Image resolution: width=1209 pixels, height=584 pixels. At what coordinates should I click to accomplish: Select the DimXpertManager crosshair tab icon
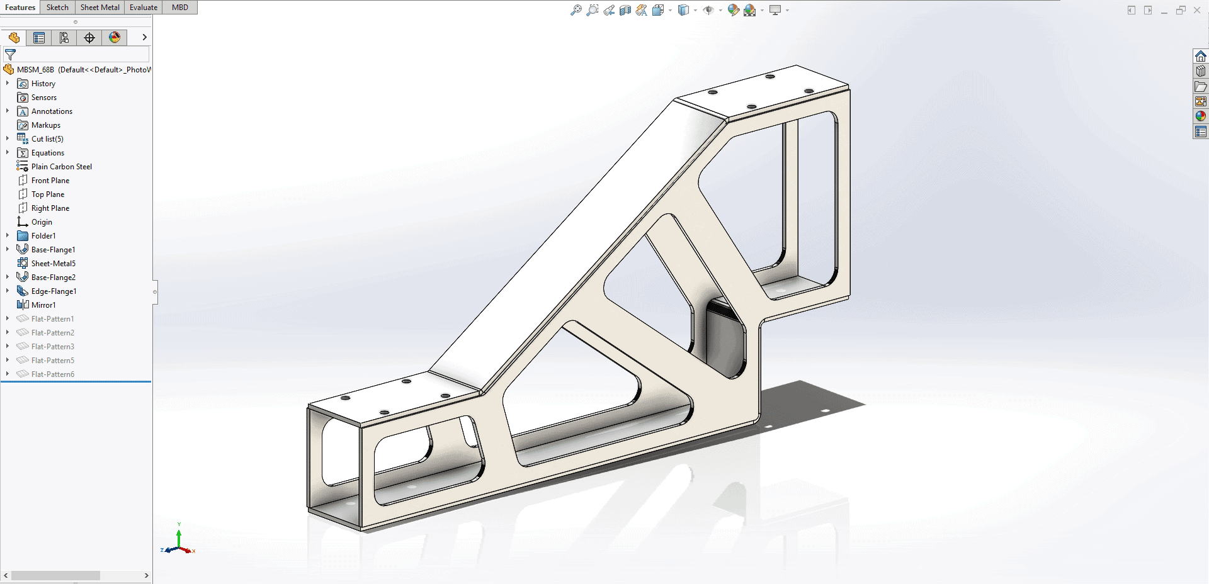89,38
